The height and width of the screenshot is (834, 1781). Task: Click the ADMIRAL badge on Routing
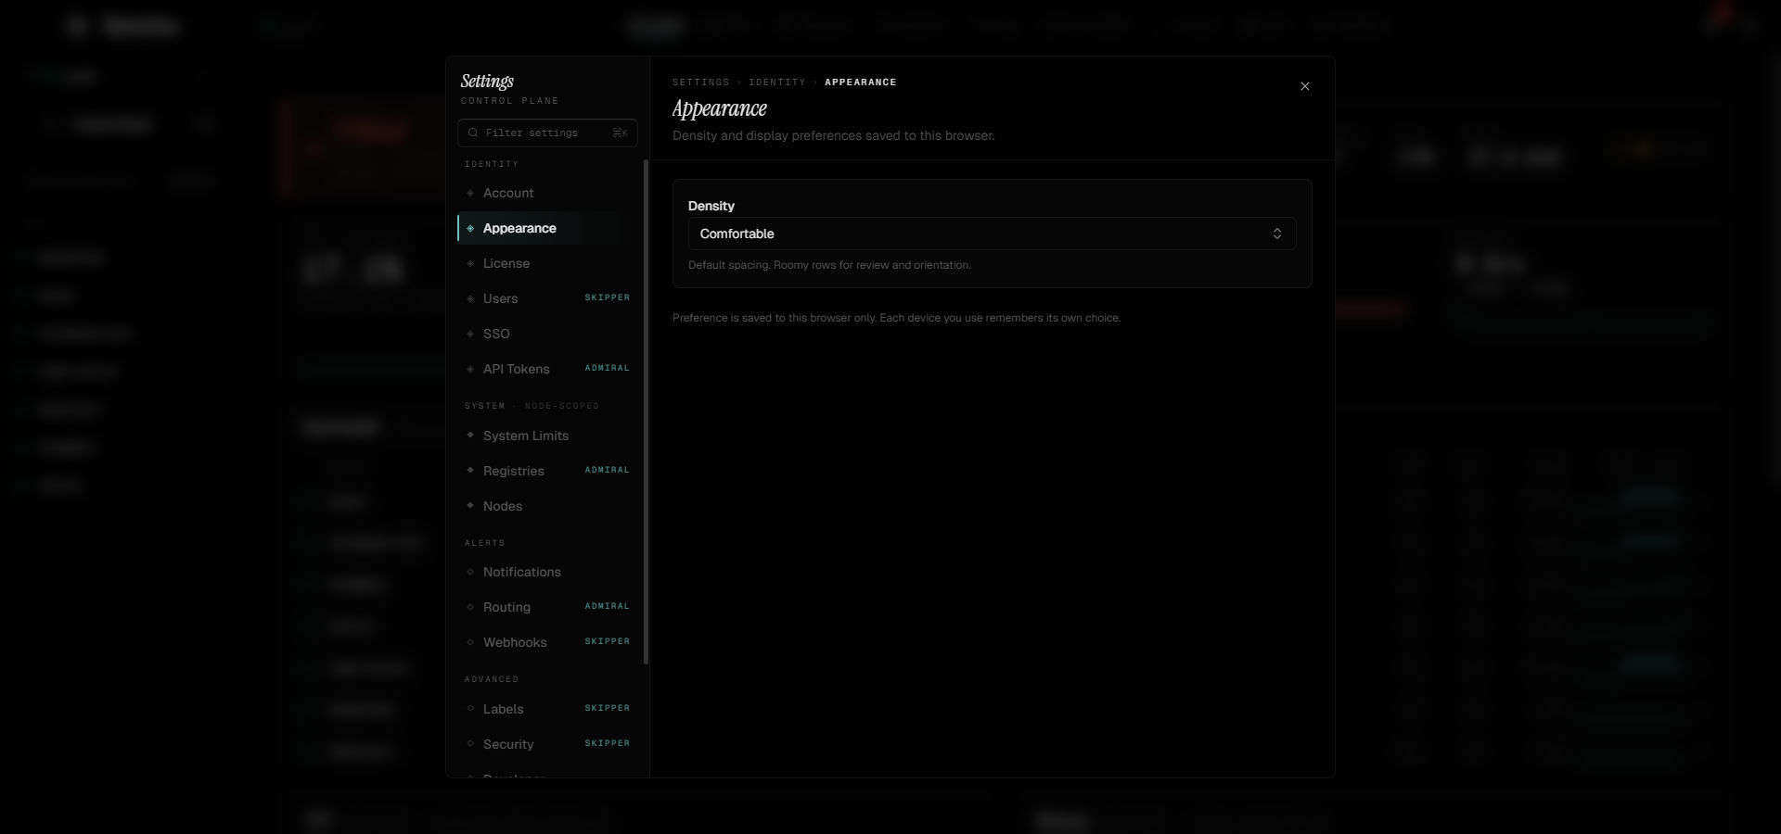click(608, 606)
